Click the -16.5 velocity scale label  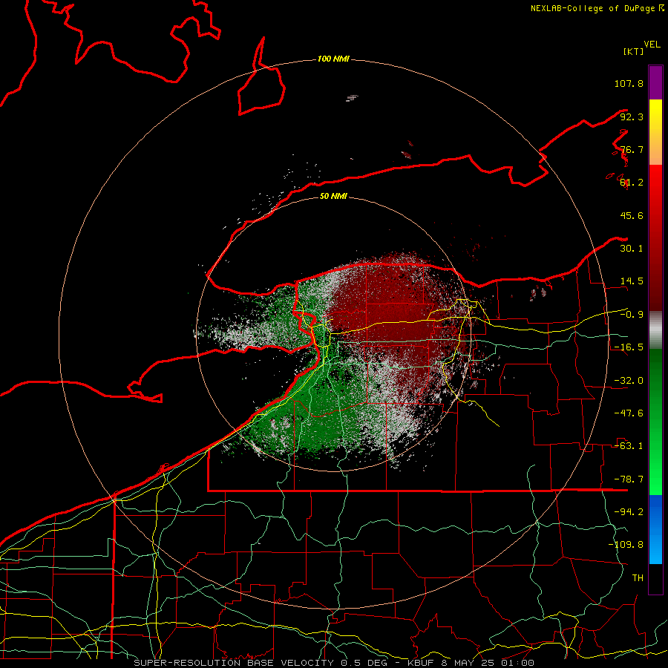(x=629, y=347)
